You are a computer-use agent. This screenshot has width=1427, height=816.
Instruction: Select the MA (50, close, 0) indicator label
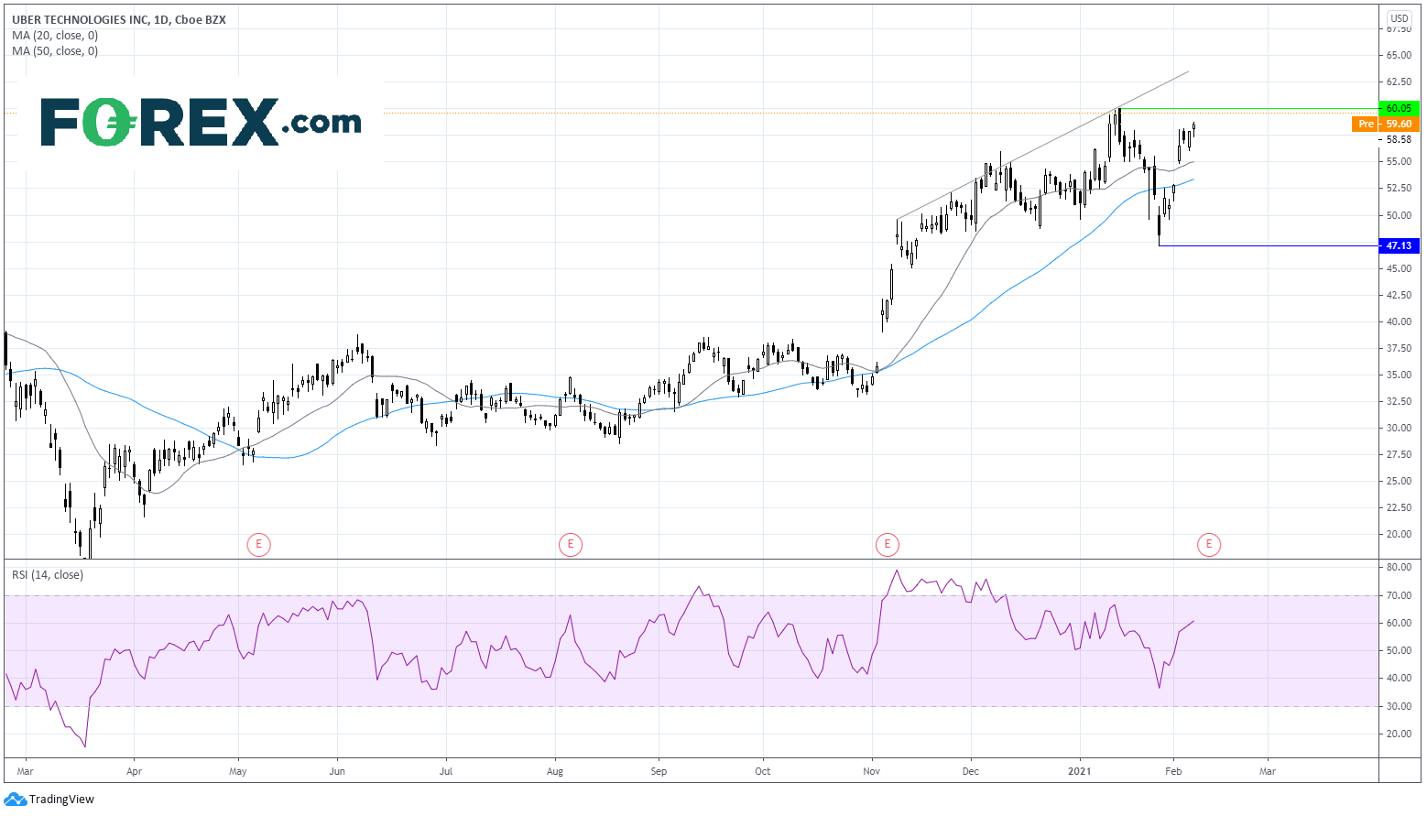click(55, 51)
